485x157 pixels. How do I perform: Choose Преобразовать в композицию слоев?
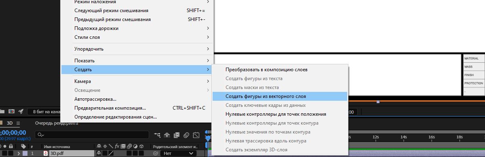coord(280,70)
